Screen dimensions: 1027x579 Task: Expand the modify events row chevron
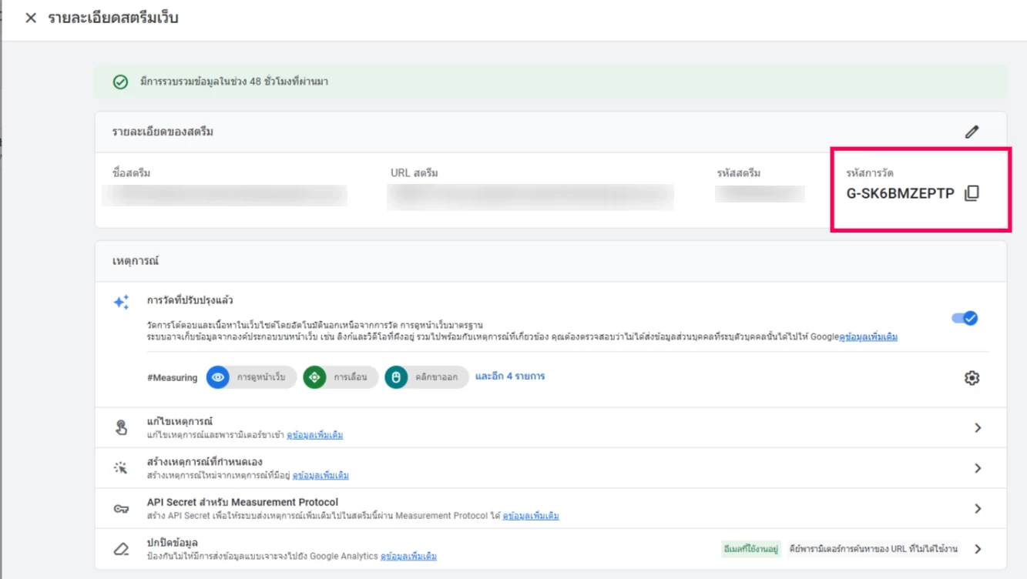tap(978, 428)
